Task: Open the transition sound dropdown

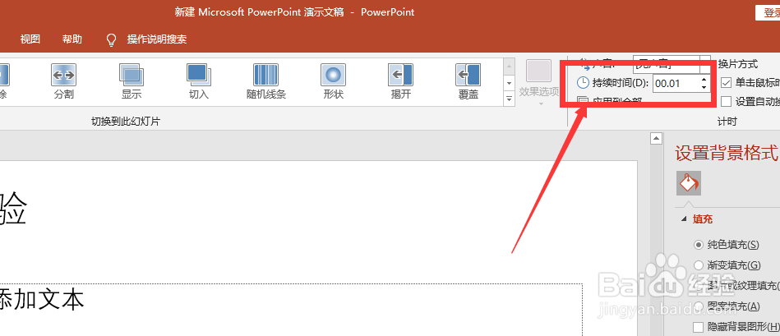Action: pyautogui.click(x=705, y=64)
